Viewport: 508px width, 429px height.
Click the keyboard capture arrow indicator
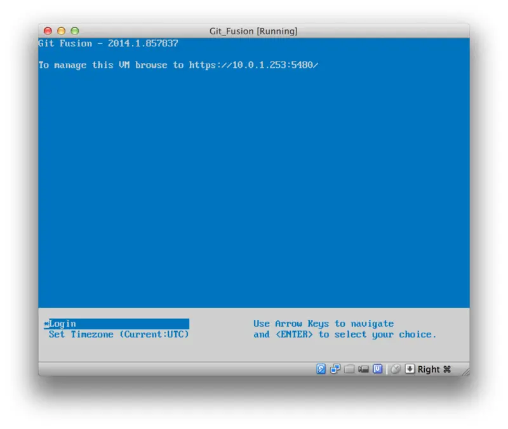pos(410,369)
